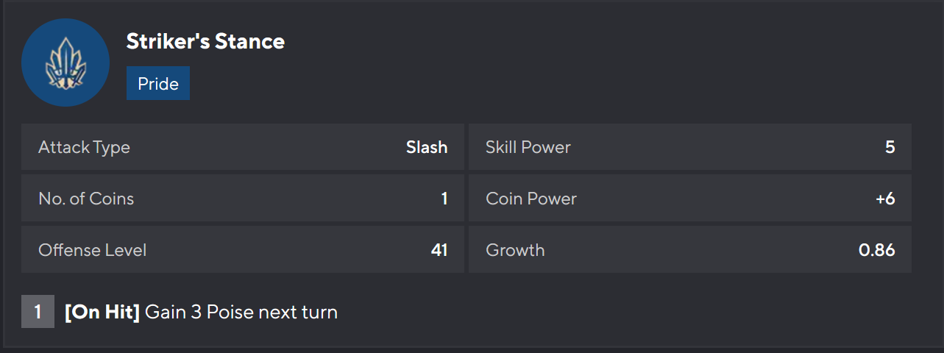Click the Skill Power label

click(x=528, y=147)
